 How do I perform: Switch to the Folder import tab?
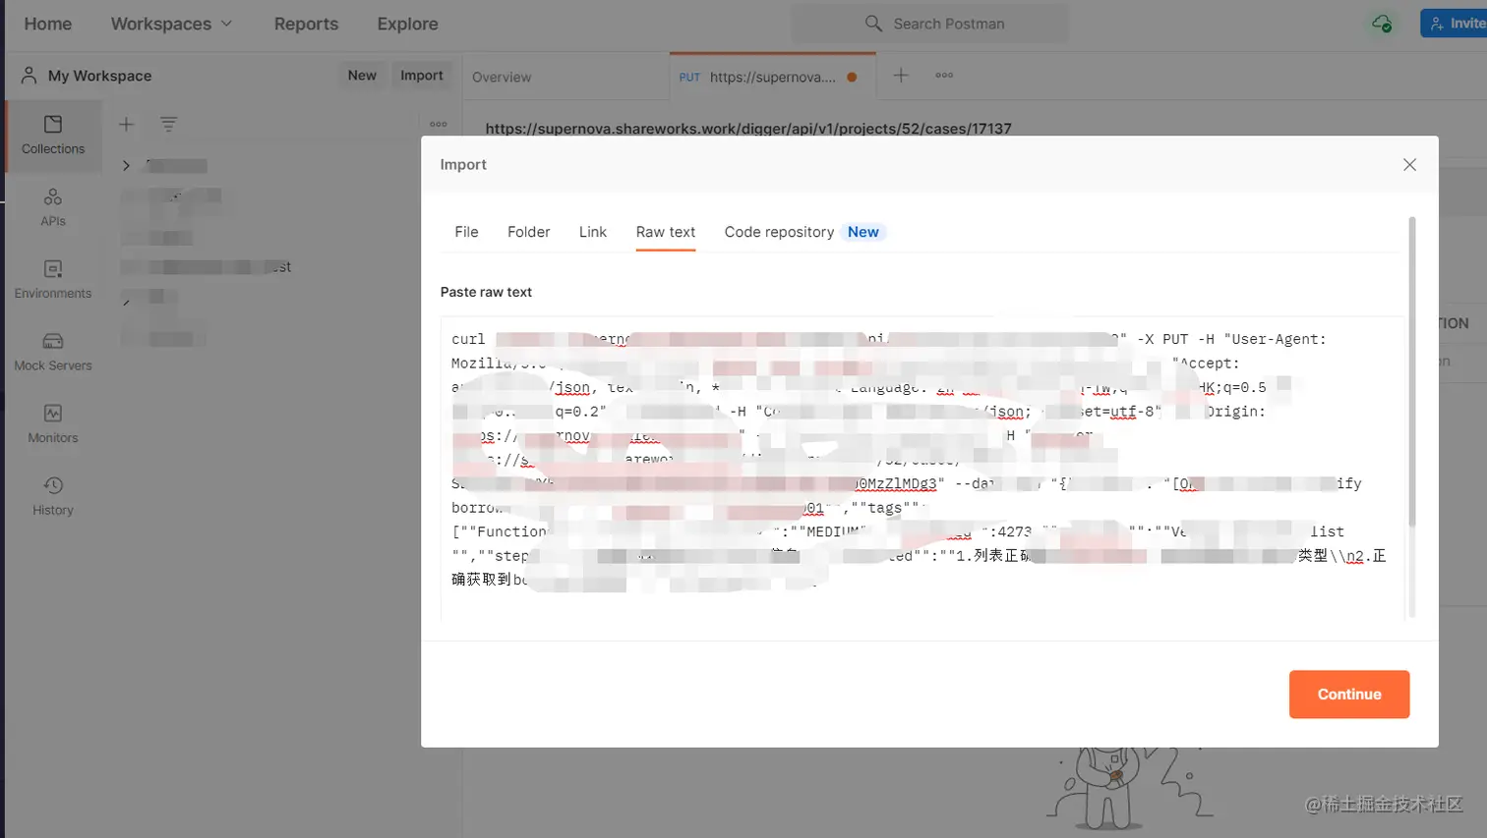click(x=528, y=232)
